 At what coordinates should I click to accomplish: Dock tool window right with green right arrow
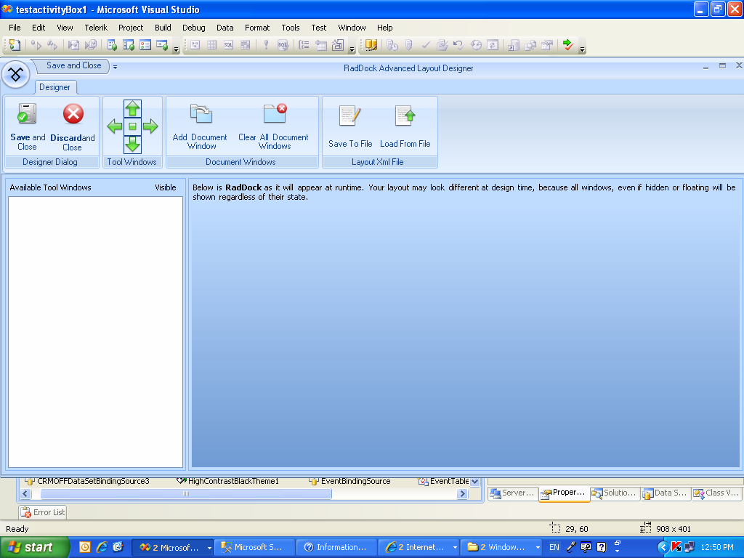(x=150, y=126)
